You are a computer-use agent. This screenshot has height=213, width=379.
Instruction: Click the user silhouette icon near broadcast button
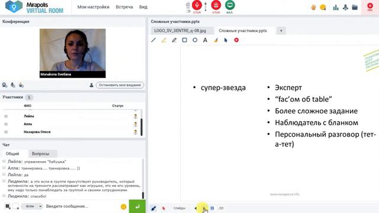click(91, 85)
